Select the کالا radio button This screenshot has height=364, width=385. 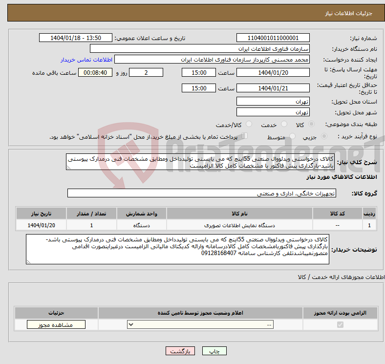click(x=311, y=124)
